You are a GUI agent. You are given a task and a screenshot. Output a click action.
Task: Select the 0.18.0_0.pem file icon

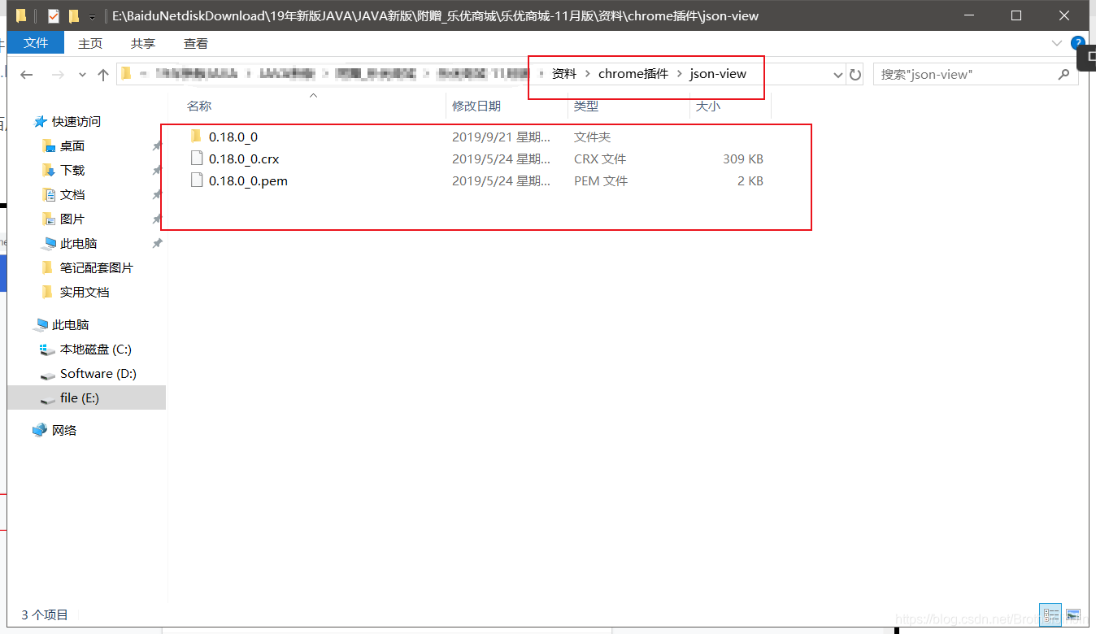point(196,180)
